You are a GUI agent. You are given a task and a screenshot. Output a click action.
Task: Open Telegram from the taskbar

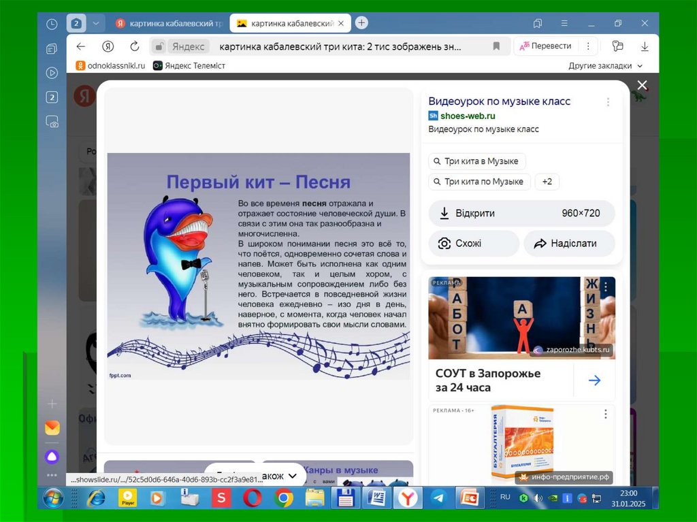pos(438,498)
